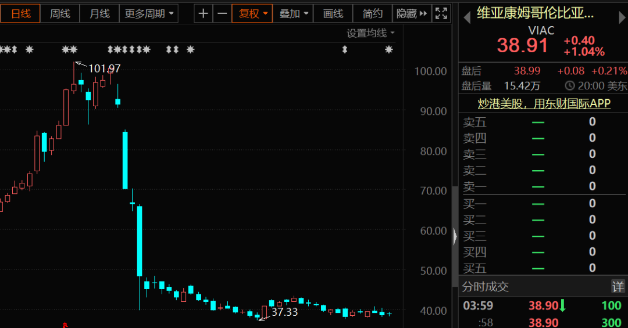Select the 画线 drawing tools
The image size is (628, 328).
coord(333,13)
